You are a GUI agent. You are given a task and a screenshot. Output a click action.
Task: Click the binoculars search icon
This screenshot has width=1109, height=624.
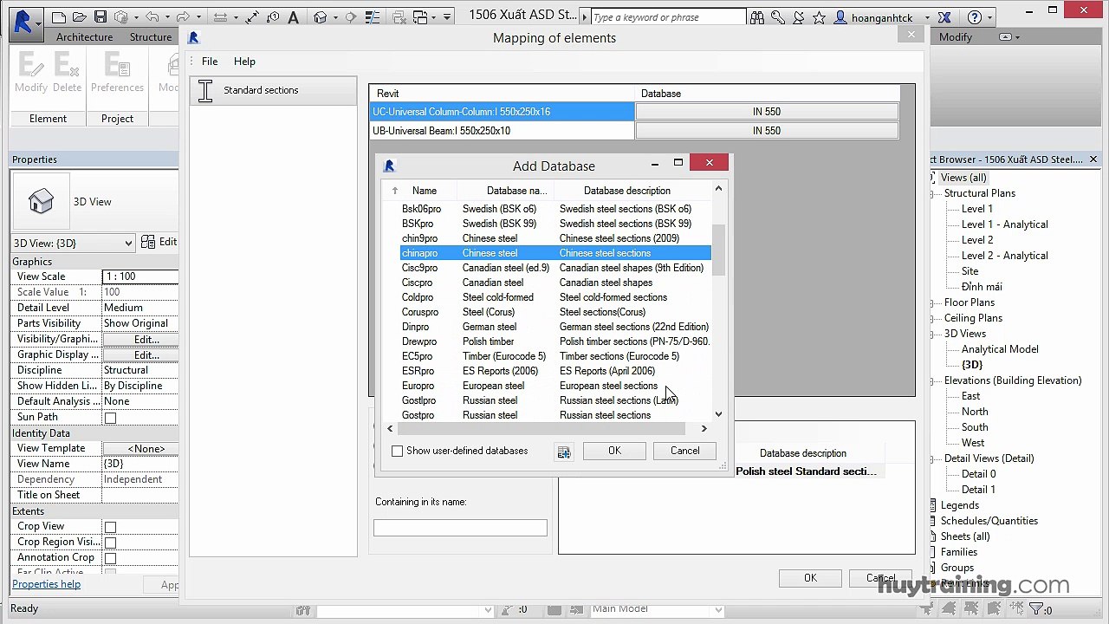pyautogui.click(x=757, y=17)
